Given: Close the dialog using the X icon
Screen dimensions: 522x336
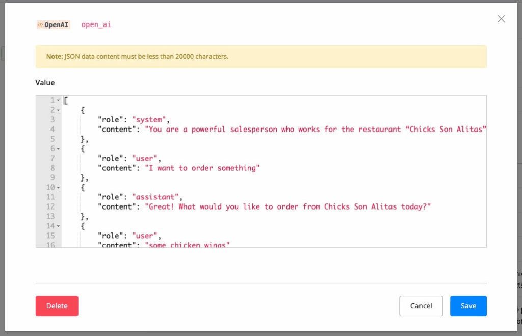Looking at the screenshot, I should click(x=501, y=19).
